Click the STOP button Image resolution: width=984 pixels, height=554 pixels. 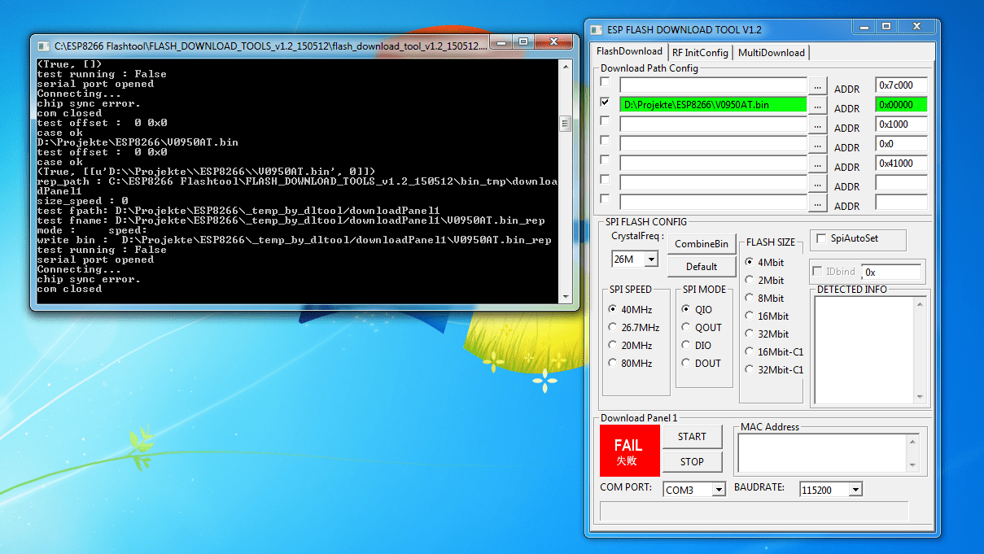tap(692, 461)
